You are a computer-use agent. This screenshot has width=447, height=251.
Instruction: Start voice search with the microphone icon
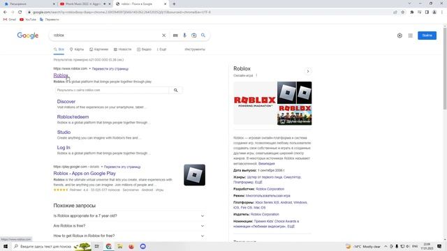pos(184,36)
